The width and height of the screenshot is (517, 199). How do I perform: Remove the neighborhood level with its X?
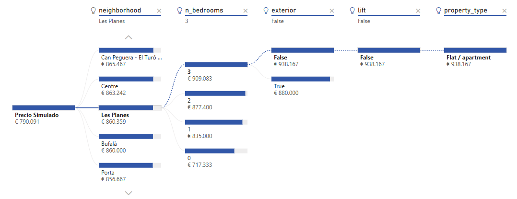coord(159,11)
